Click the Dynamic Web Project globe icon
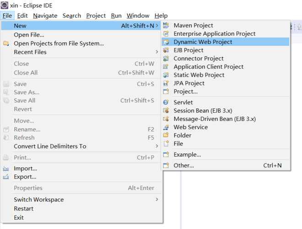The height and width of the screenshot is (229, 302). point(166,42)
